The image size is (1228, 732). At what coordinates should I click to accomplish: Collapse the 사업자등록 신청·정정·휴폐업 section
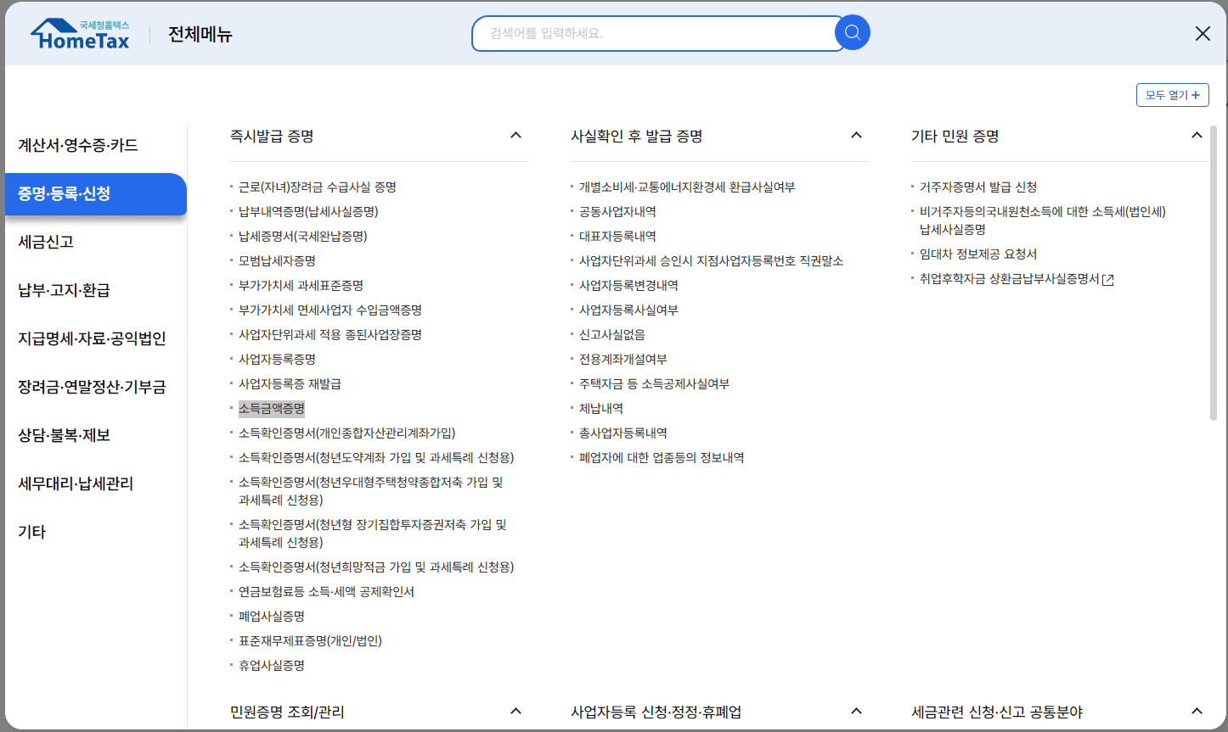[856, 712]
